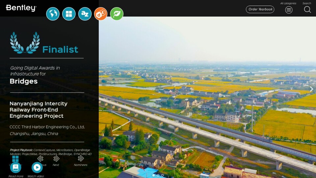Switch to the third slideshow dot
The height and width of the screenshot is (178, 316).
coord(162,175)
